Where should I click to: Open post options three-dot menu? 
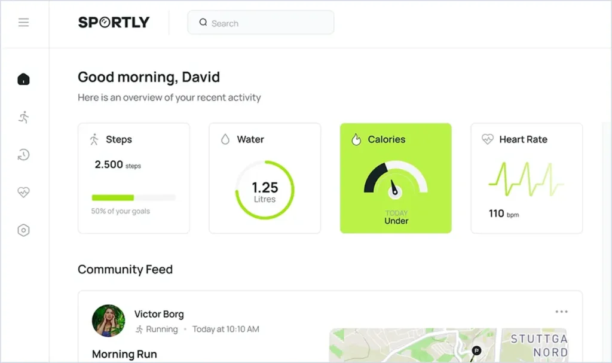coord(561,312)
